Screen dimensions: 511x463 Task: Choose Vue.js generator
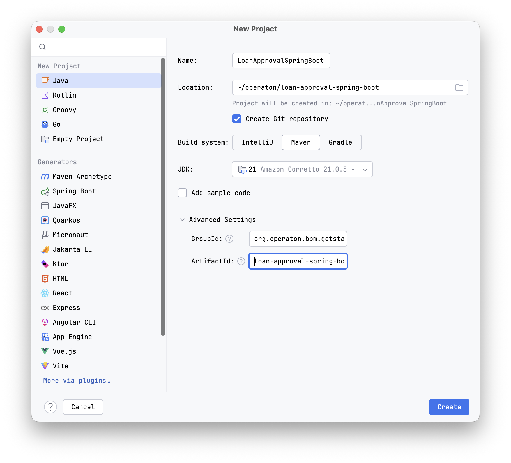[x=98, y=351]
